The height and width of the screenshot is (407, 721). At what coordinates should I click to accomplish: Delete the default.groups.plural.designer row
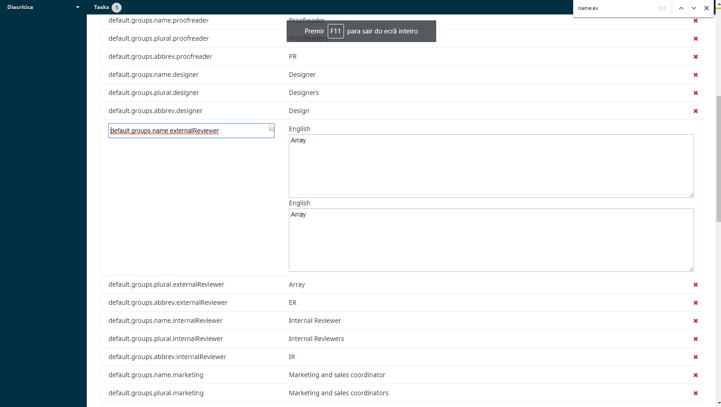click(x=696, y=93)
